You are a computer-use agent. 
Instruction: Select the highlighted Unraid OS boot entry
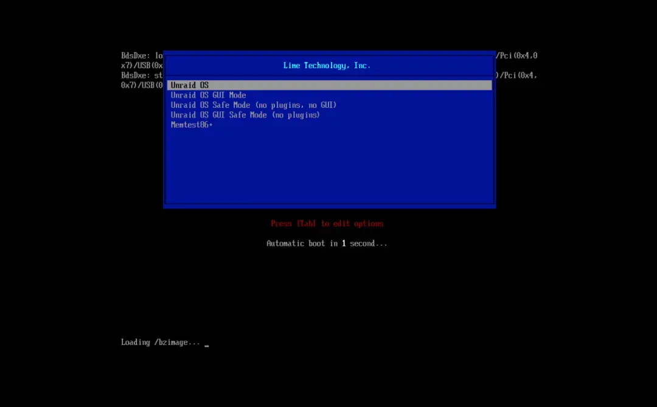tap(329, 85)
